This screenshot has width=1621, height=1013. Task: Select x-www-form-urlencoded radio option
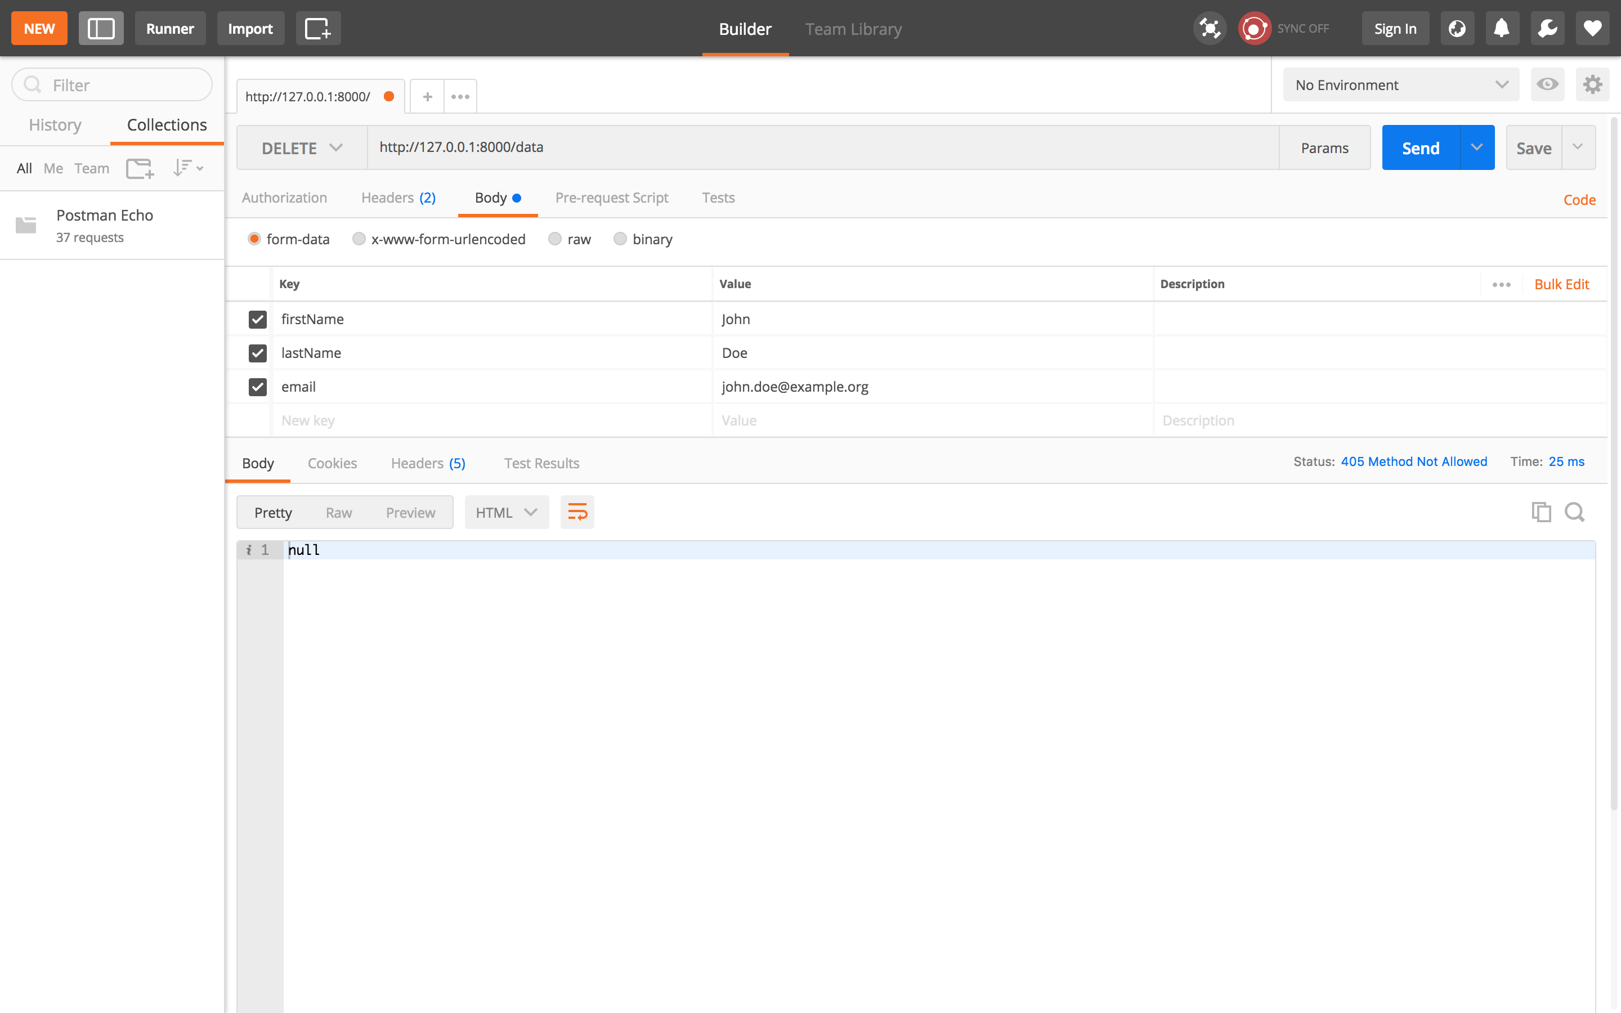[359, 239]
